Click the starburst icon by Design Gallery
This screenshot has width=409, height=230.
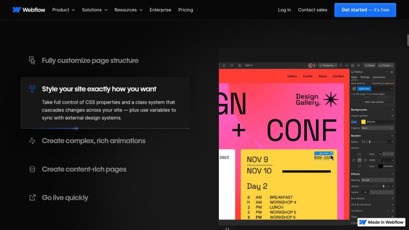[331, 99]
